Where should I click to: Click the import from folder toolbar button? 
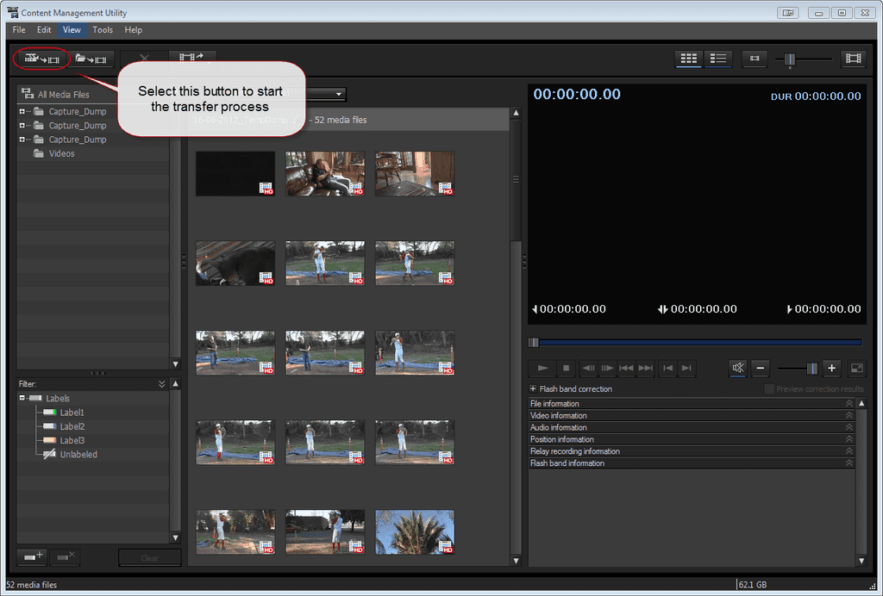point(91,59)
